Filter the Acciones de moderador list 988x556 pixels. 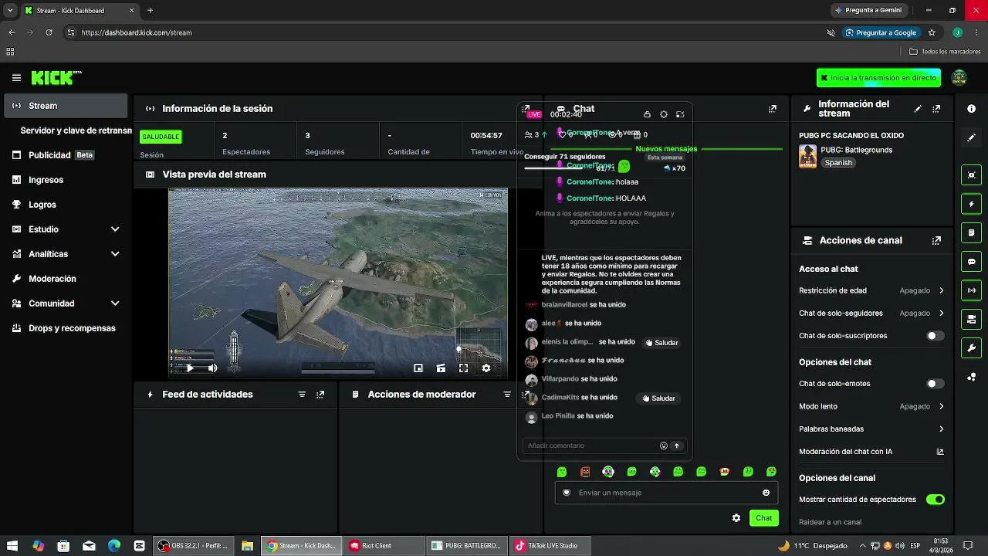point(507,395)
